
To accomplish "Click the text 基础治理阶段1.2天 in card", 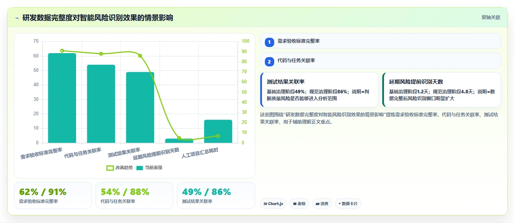I will pyautogui.click(x=409, y=92).
